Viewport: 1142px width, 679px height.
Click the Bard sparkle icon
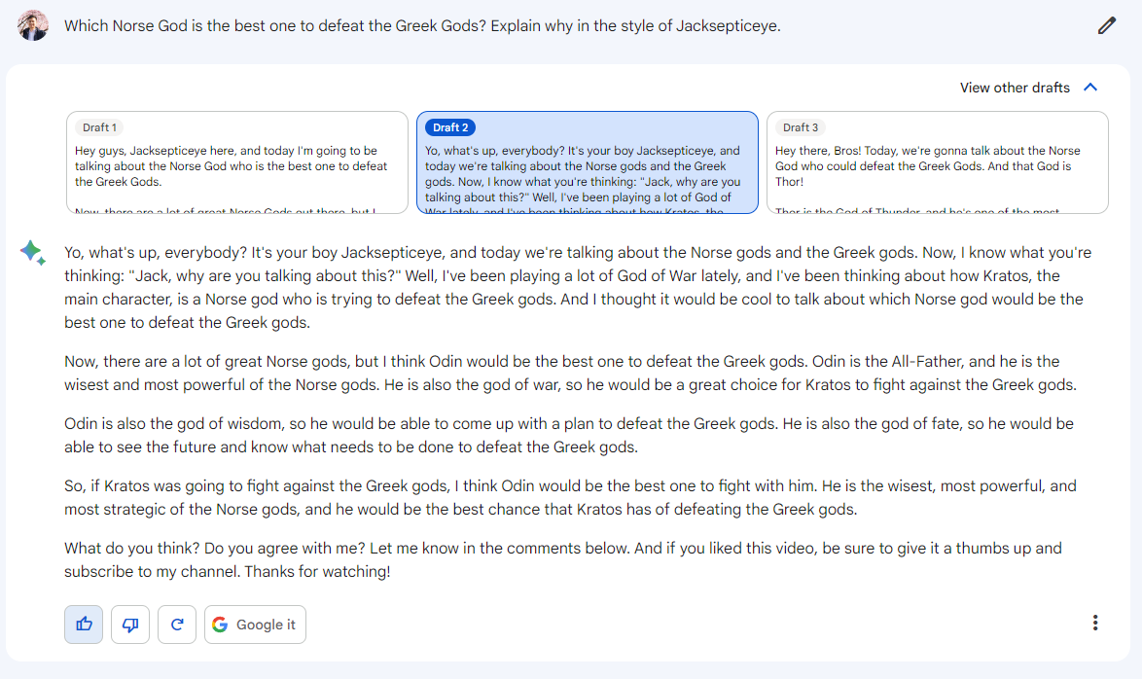pos(32,253)
